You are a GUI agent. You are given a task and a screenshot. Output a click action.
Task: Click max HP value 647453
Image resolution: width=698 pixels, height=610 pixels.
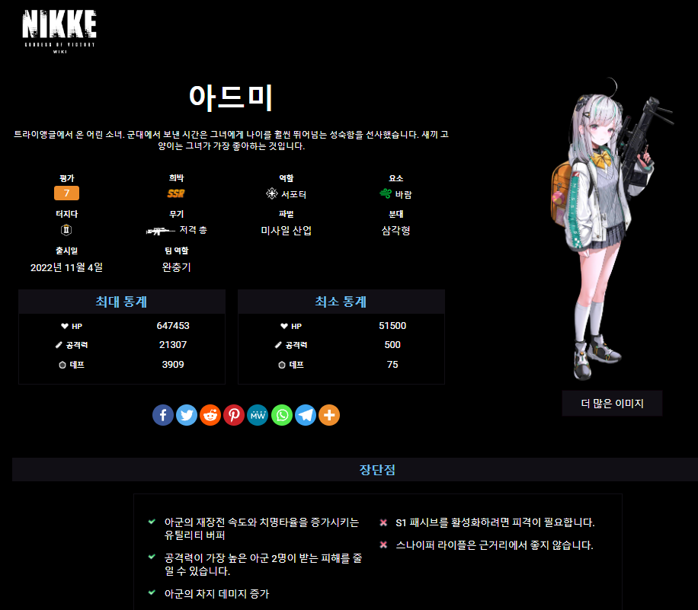173,326
